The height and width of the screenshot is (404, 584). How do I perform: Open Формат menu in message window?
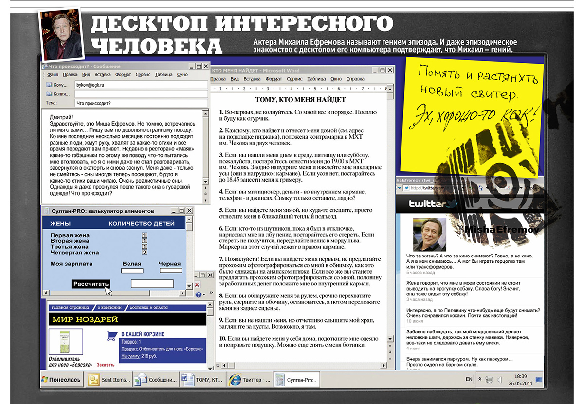(x=124, y=75)
